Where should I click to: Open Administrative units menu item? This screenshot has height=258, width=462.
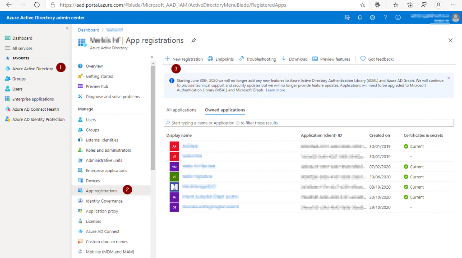pyautogui.click(x=104, y=160)
